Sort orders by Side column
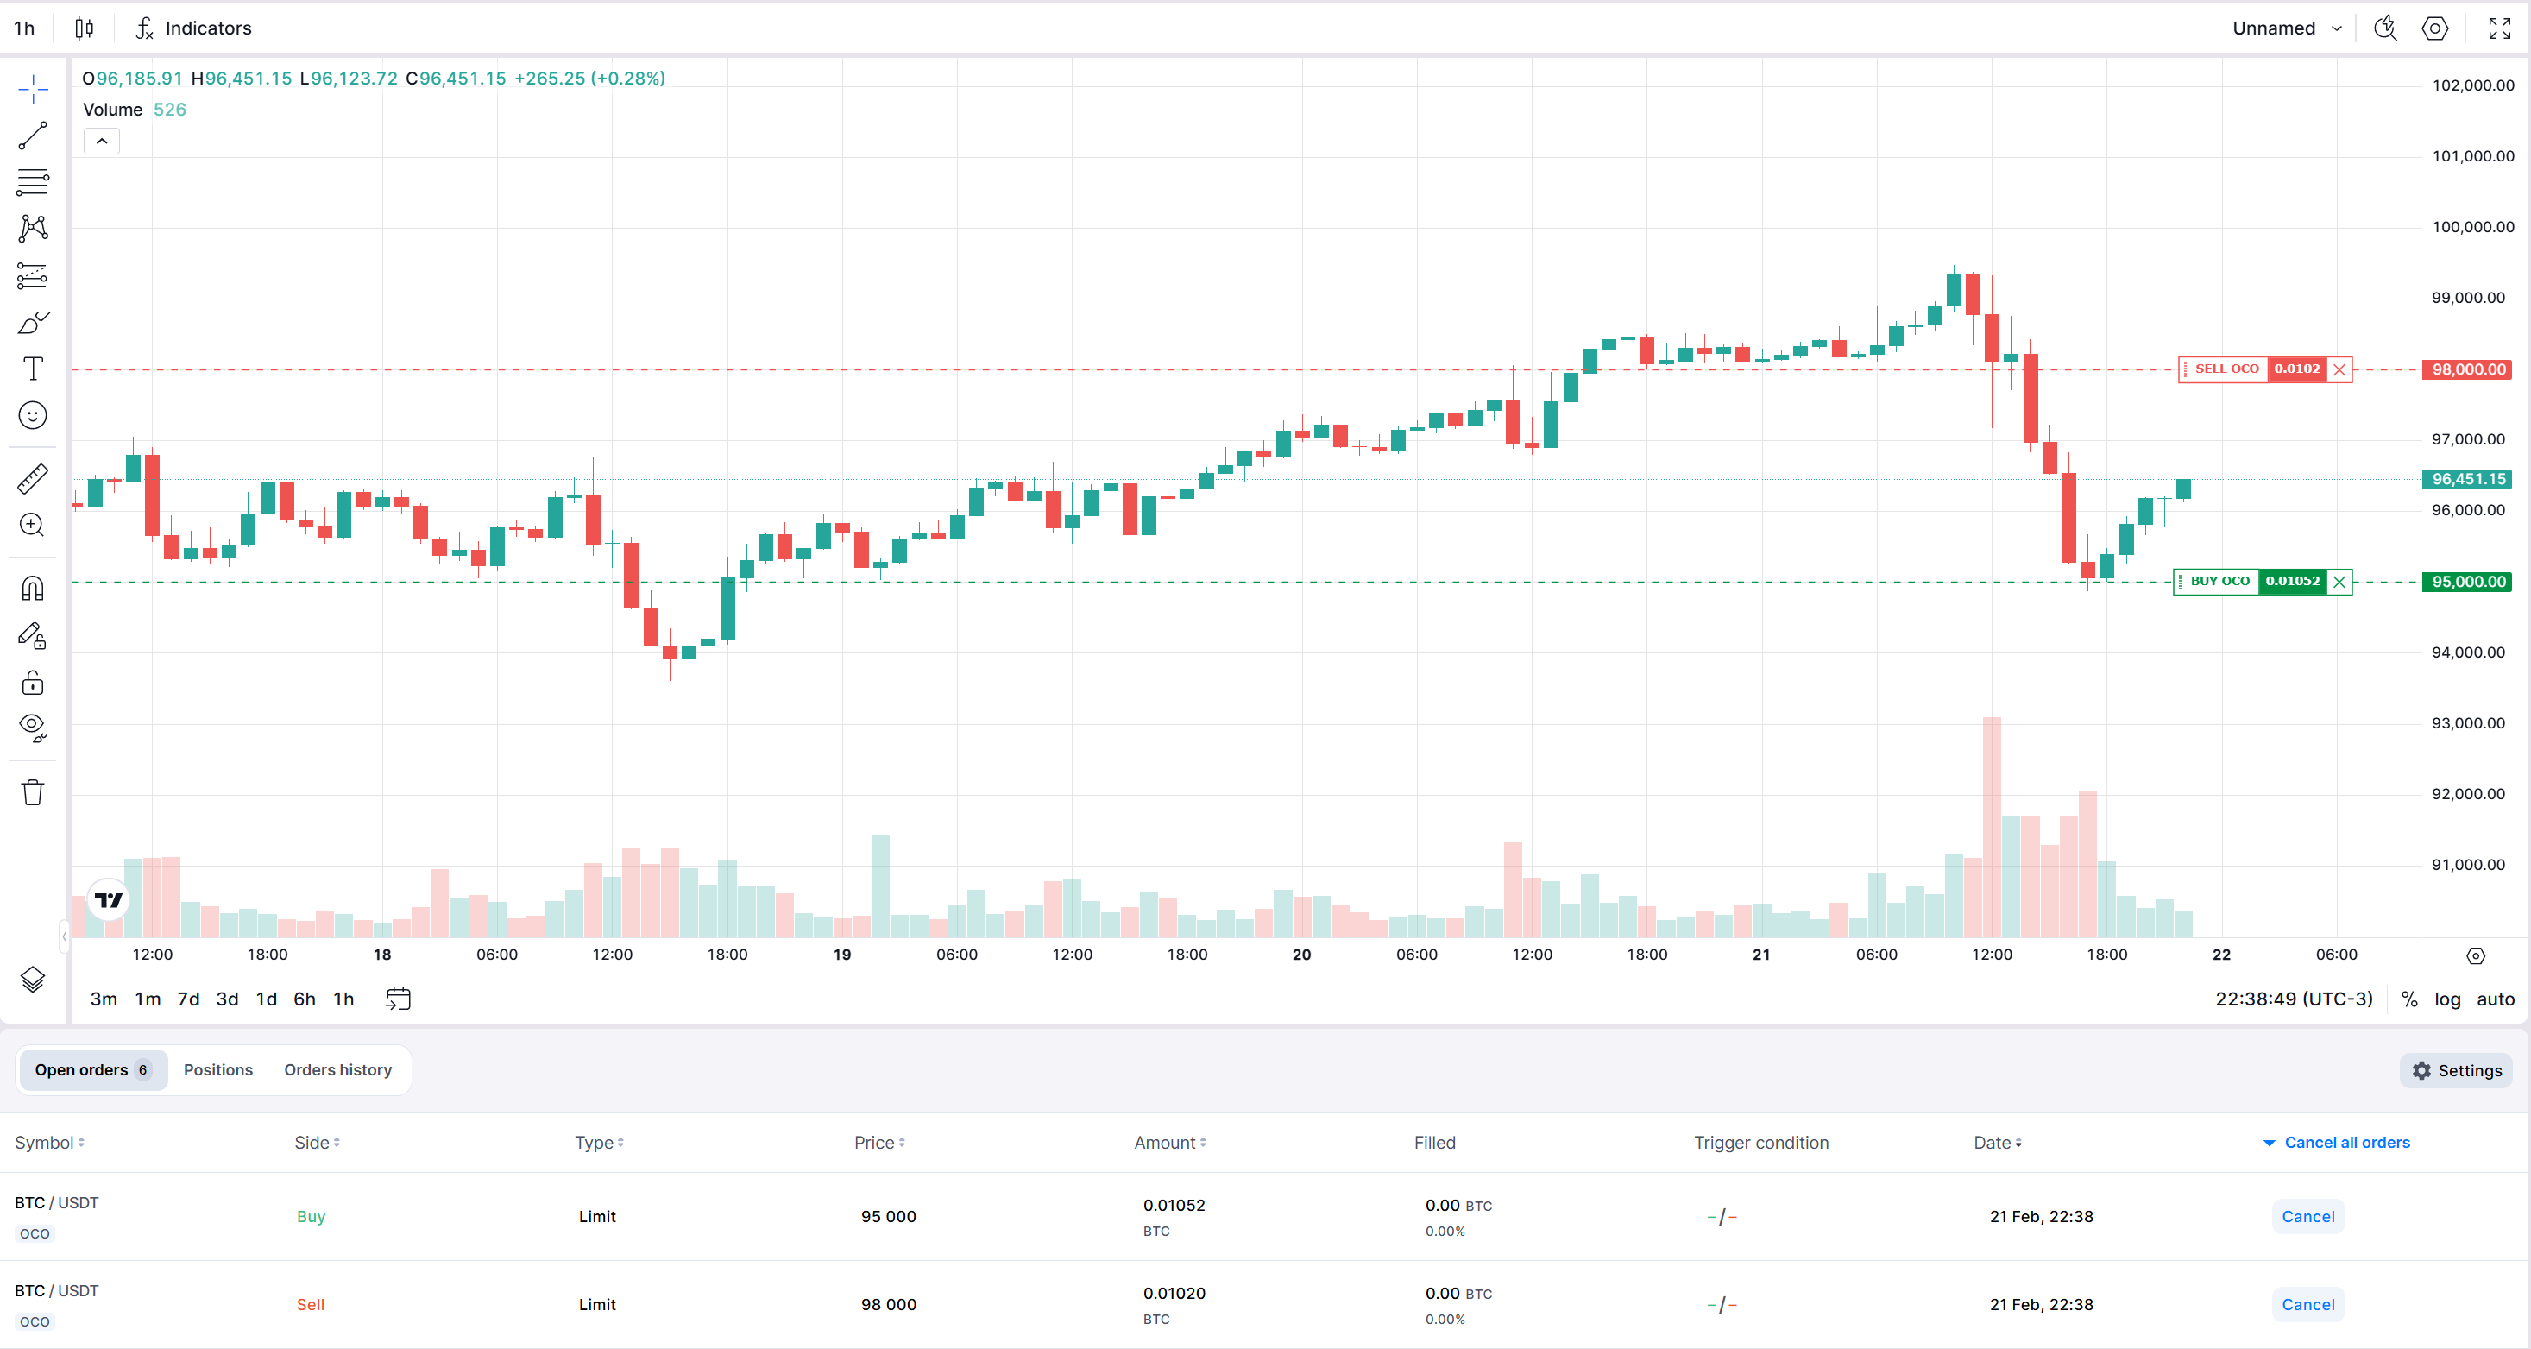Image resolution: width=2531 pixels, height=1349 pixels. tap(317, 1143)
